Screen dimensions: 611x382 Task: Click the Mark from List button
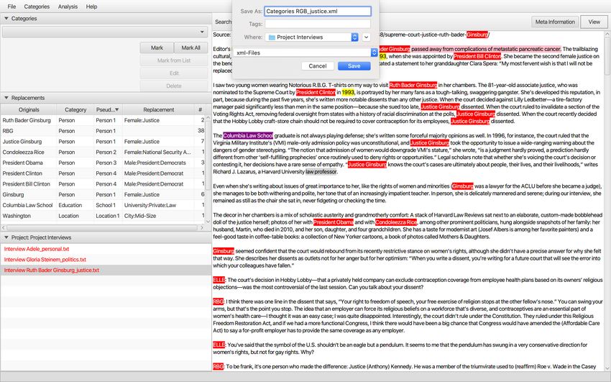pos(174,60)
